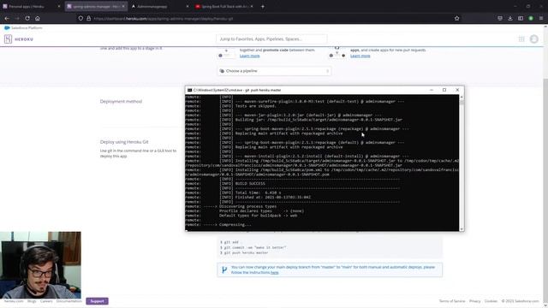
Task: Click the Heroku logo
Action: click(19, 39)
